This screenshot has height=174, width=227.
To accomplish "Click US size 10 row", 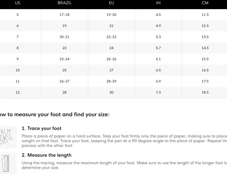I will point(113,70).
